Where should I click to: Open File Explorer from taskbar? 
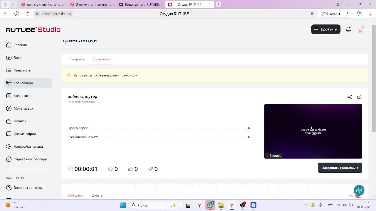click(221, 205)
